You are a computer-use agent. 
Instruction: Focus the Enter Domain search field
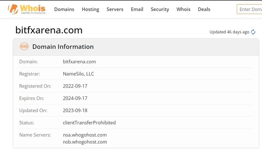pyautogui.click(x=250, y=9)
